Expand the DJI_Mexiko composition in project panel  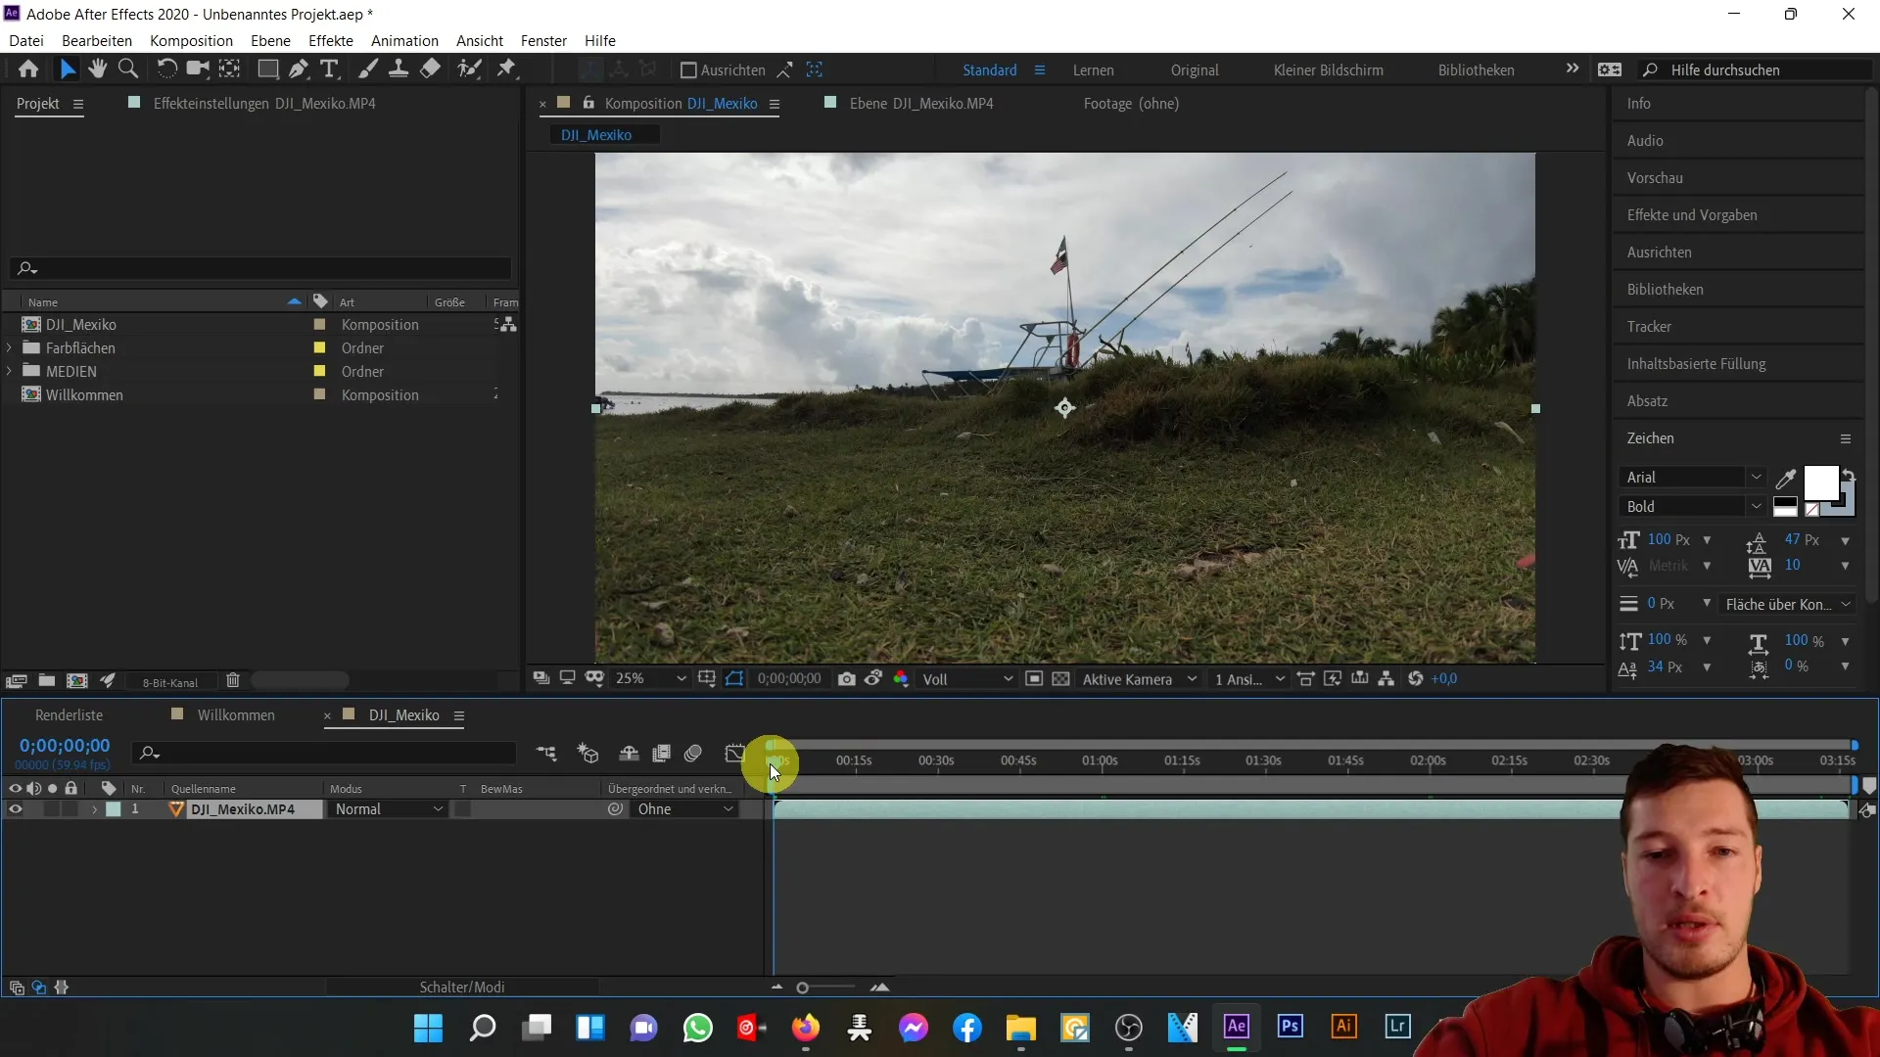9,324
